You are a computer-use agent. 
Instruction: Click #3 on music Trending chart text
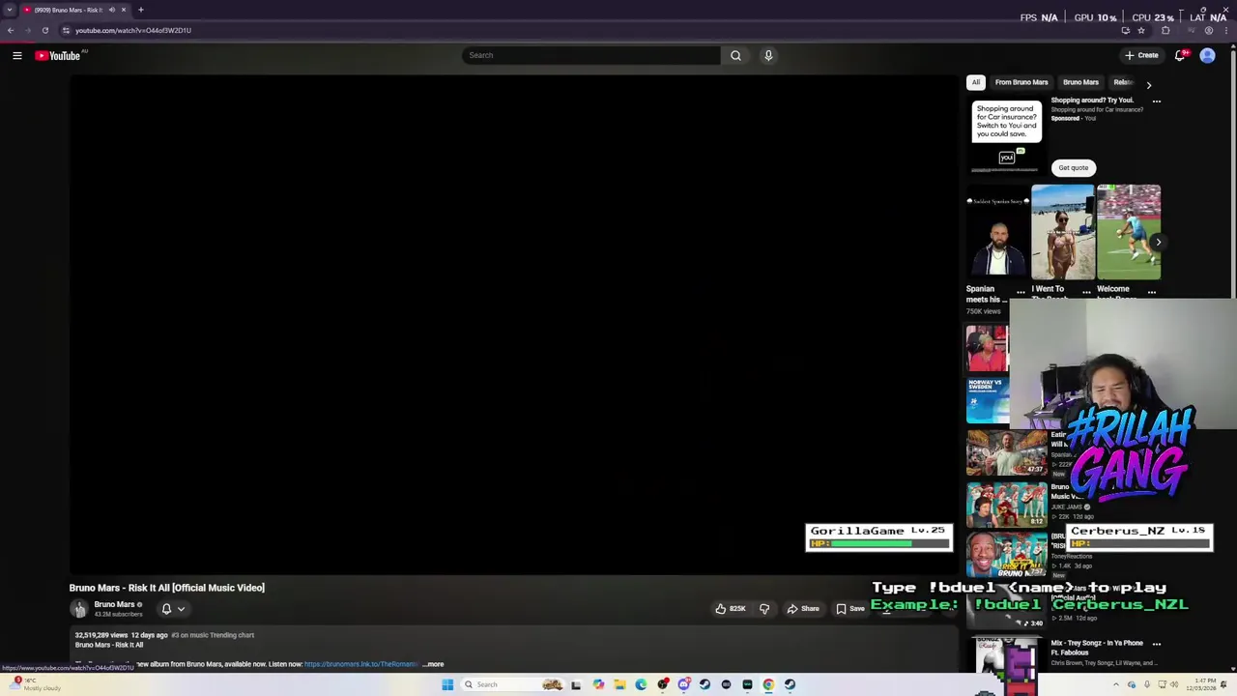click(x=213, y=635)
